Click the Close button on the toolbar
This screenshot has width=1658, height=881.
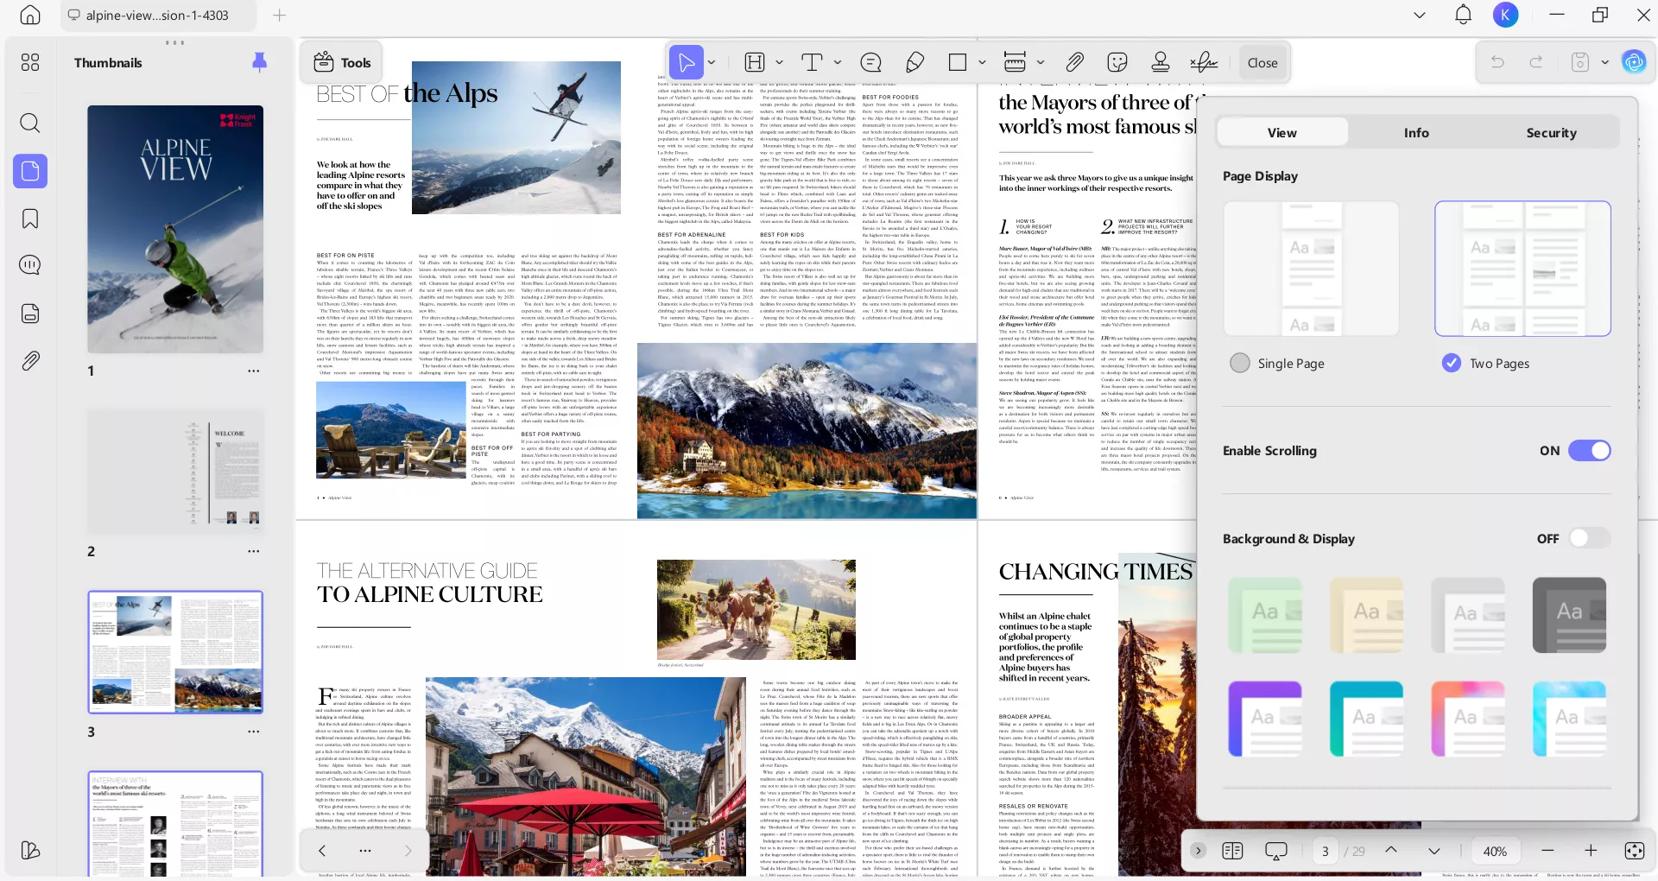(1262, 62)
